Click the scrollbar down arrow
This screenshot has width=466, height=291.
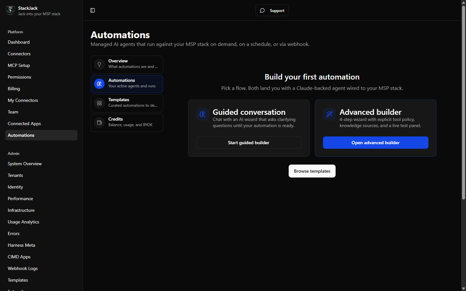point(463,288)
